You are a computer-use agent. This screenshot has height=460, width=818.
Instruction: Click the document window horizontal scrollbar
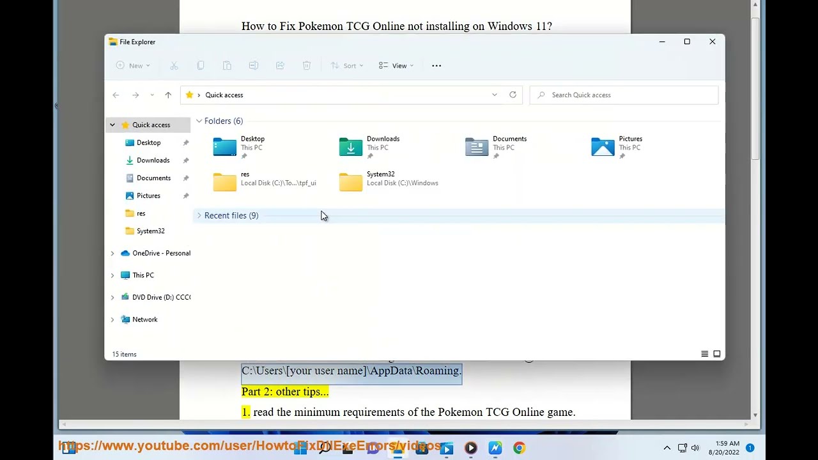click(405, 424)
